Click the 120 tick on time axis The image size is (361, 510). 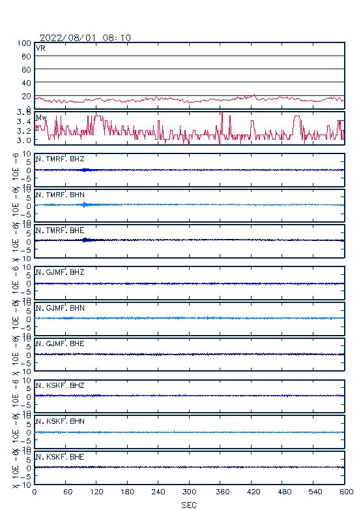pyautogui.click(x=96, y=492)
